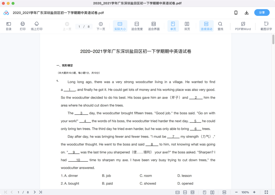This screenshot has height=195, width=275.
Task: Jump to first page in bottom bar
Action: click(6, 192)
